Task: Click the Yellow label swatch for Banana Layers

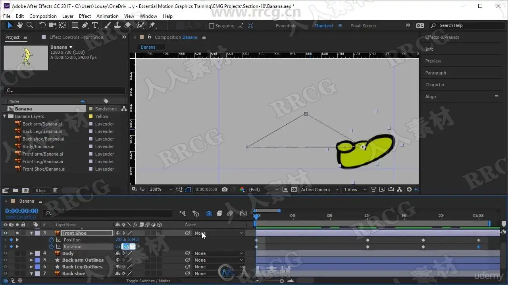Action: [x=91, y=116]
